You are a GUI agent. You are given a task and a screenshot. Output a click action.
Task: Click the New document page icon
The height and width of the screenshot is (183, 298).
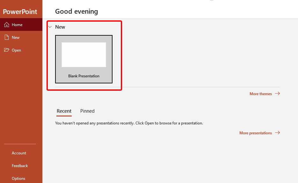[x=7, y=38]
